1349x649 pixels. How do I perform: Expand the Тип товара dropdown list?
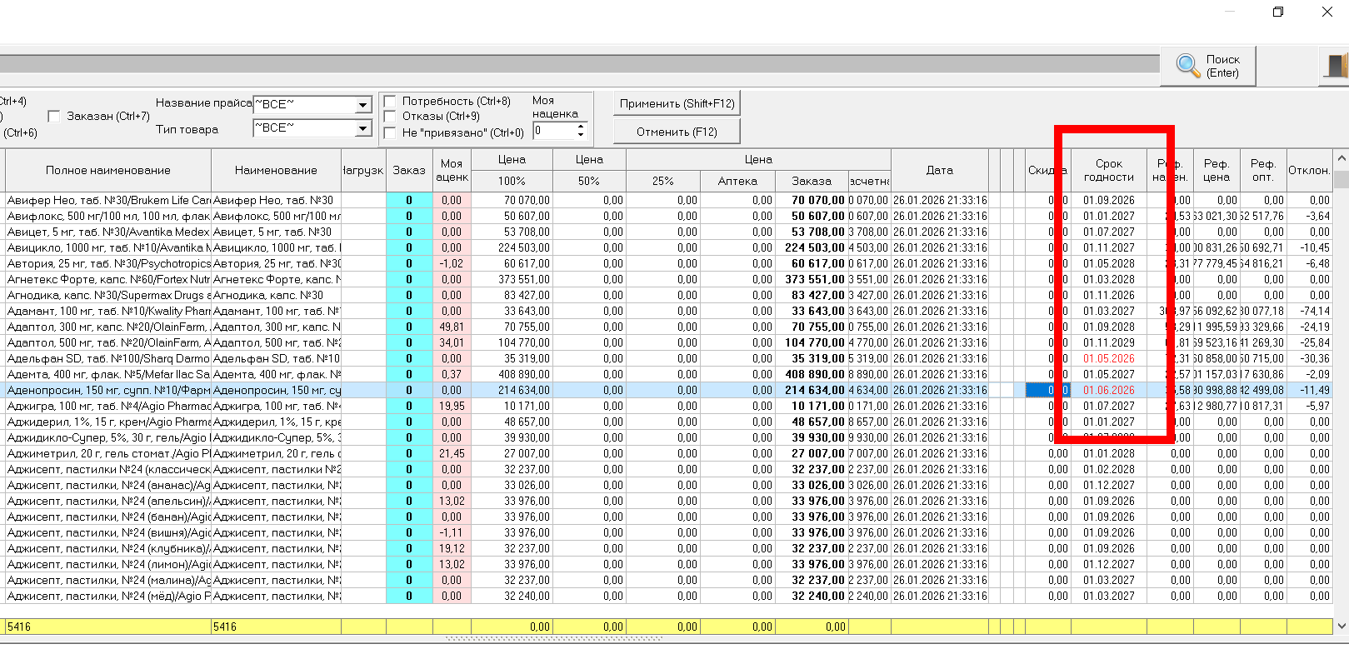coord(362,128)
